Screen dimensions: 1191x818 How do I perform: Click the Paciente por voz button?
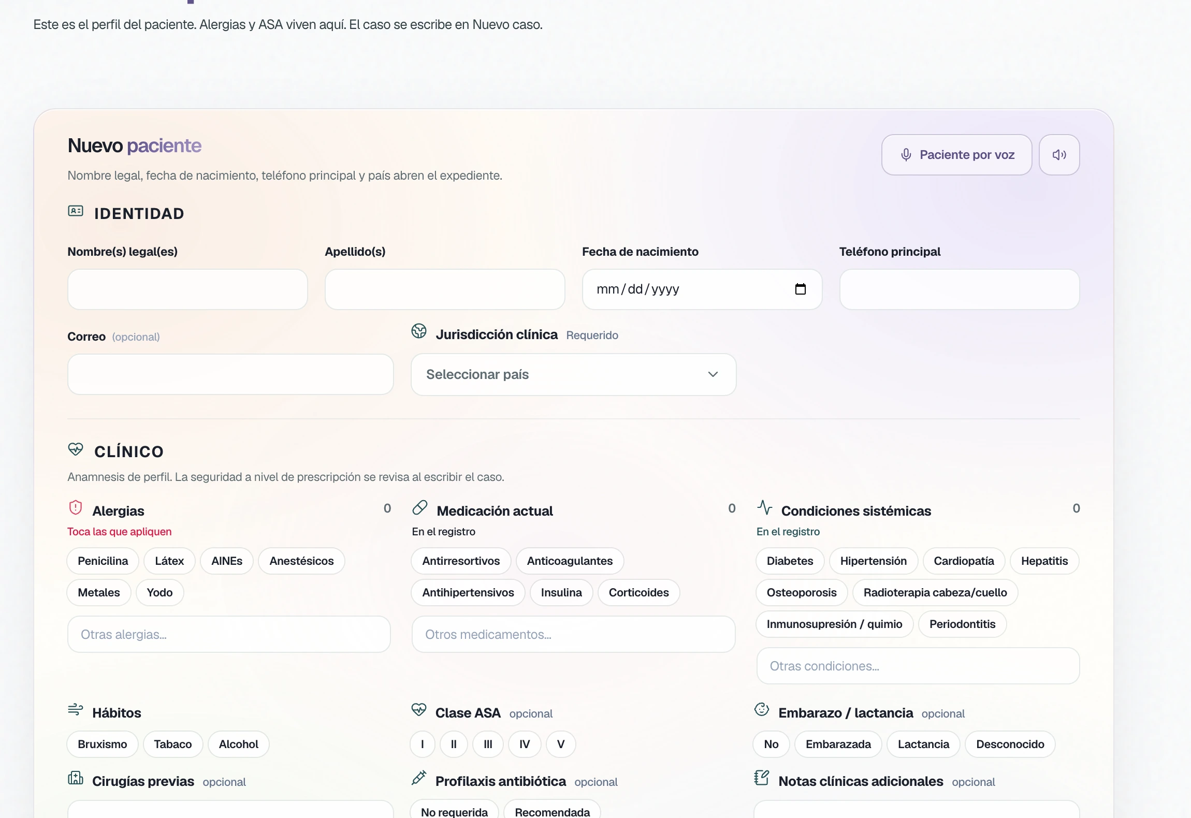(x=956, y=155)
